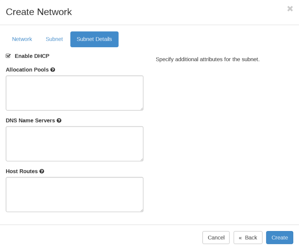Image resolution: width=299 pixels, height=249 pixels.
Task: Switch to the Network tab
Action: tap(22, 39)
